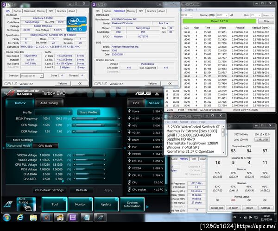Stop the LinX stress test
The width and height of the screenshot is (278, 231).
(266, 21)
